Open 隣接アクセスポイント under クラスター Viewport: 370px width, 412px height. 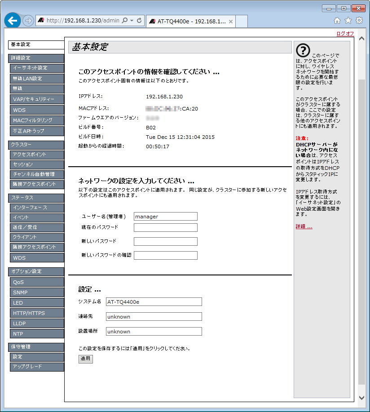click(x=37, y=184)
